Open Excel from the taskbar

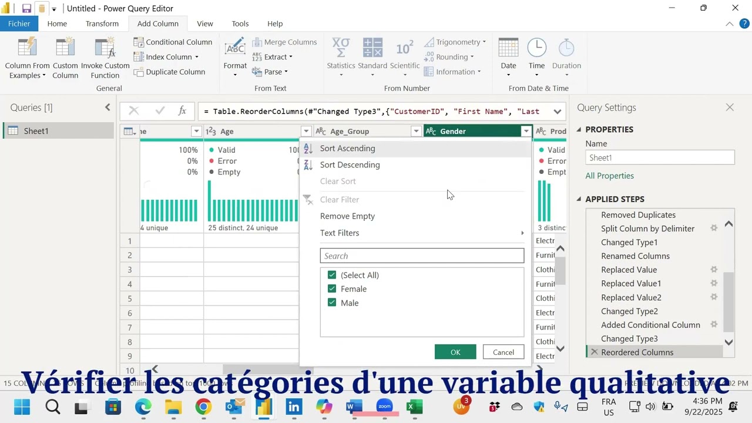coord(415,407)
